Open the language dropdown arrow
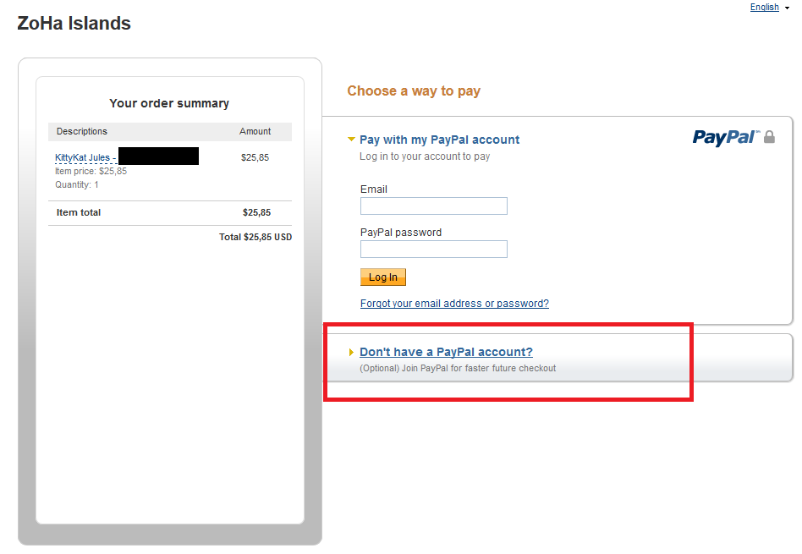Viewport: 802px width, 554px height. (788, 8)
